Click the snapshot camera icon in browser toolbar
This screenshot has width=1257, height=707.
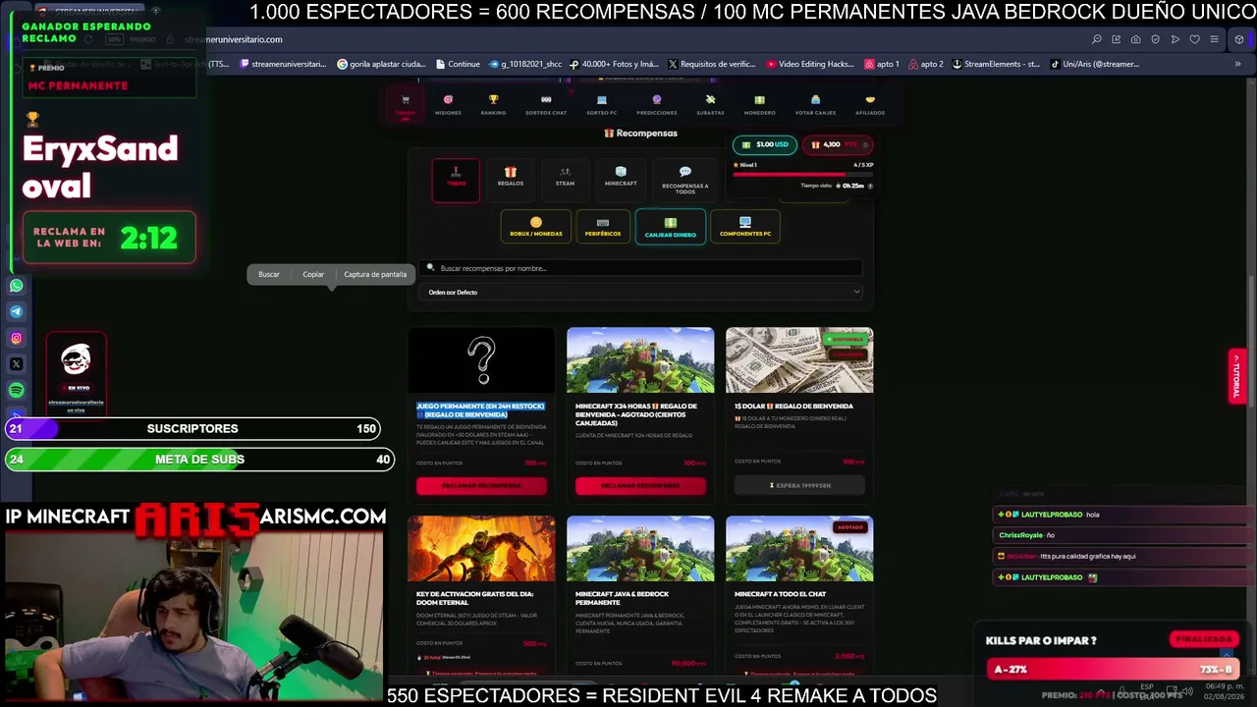(x=1135, y=39)
